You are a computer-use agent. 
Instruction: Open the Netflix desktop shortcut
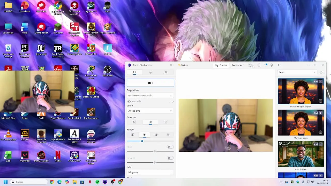coord(58,157)
